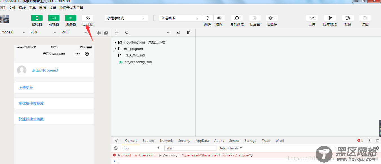Switch to the Console tab
The image size is (381, 164).
tap(131, 141)
